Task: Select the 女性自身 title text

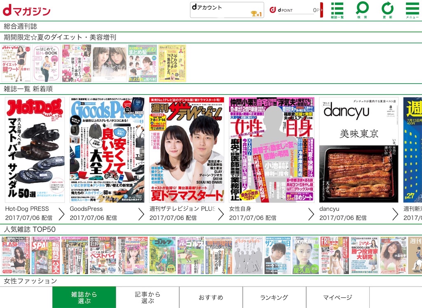Action: [x=240, y=209]
